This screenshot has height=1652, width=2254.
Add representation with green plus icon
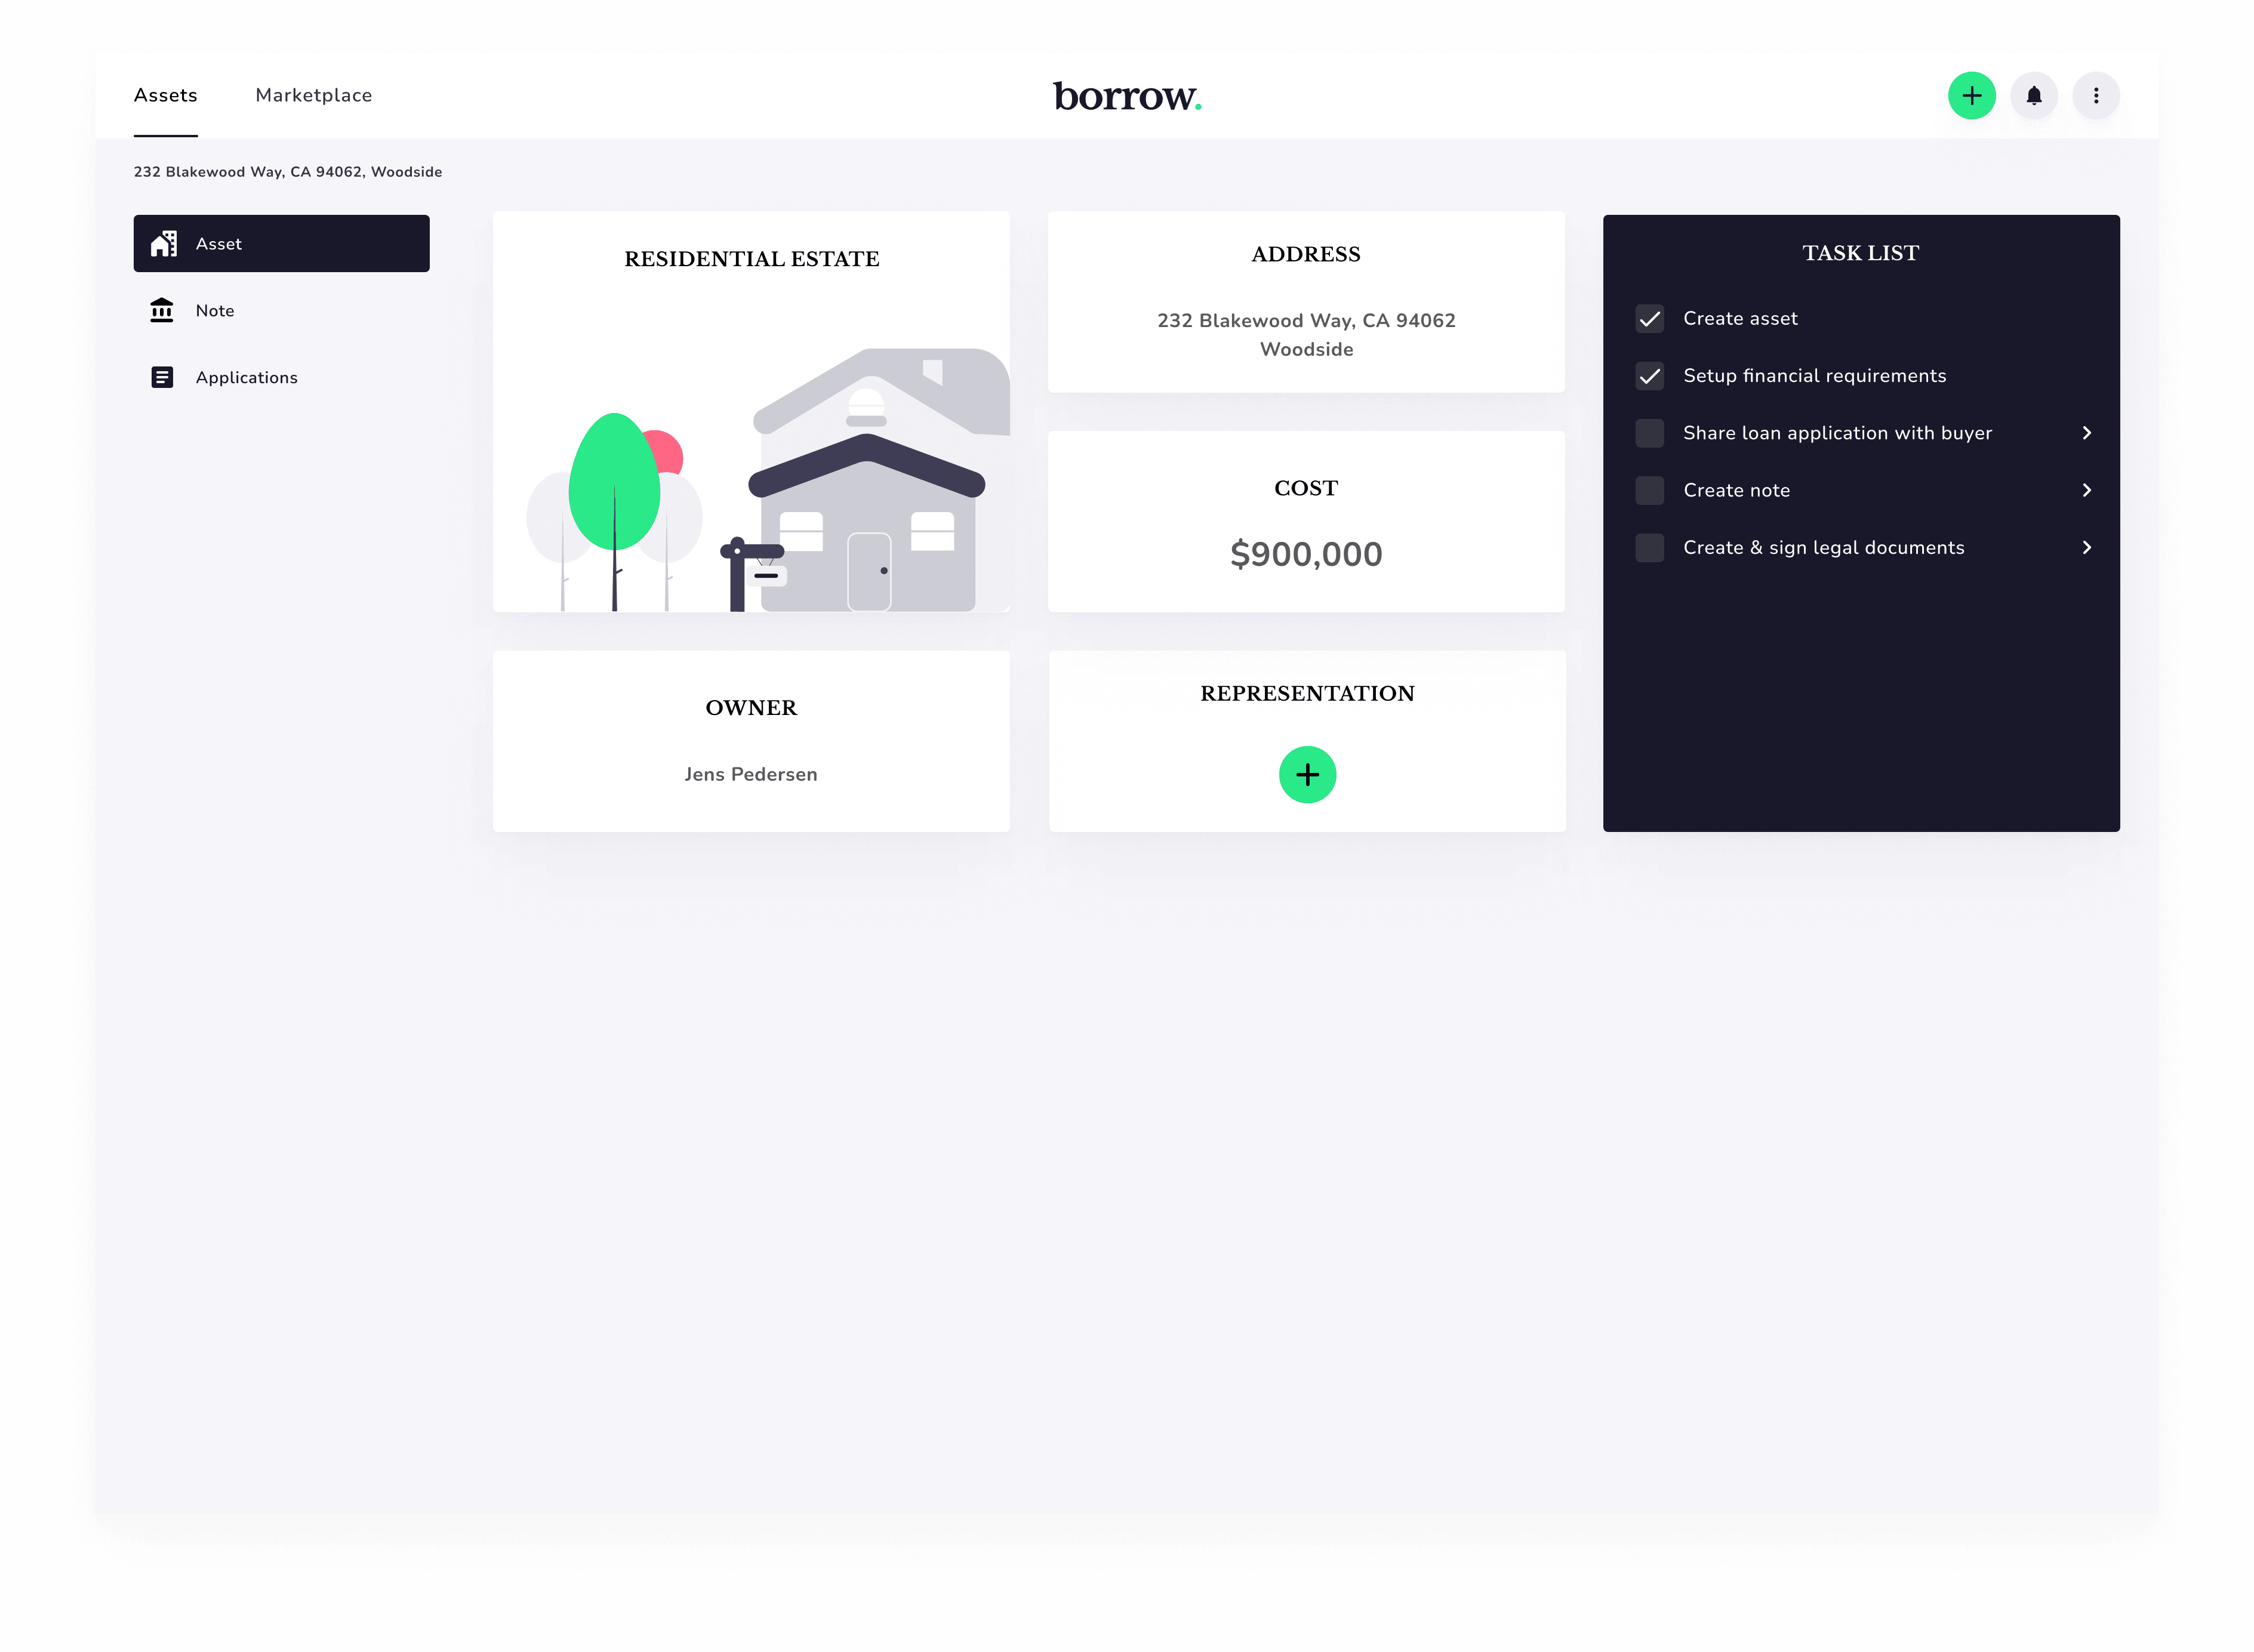[1307, 775]
